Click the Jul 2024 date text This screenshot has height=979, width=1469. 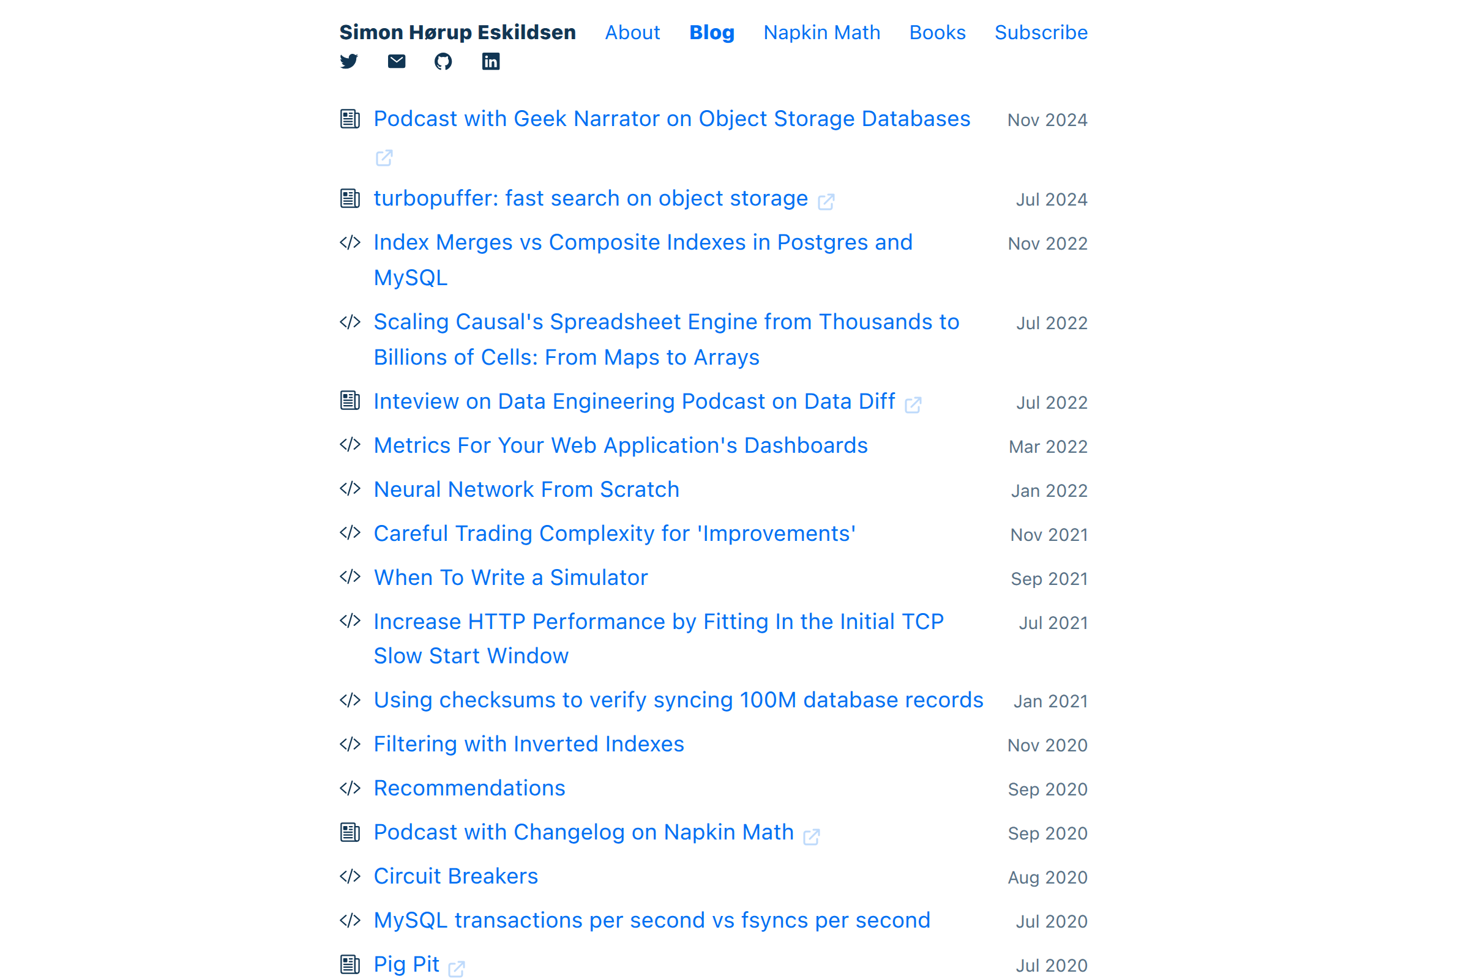[x=1052, y=200]
